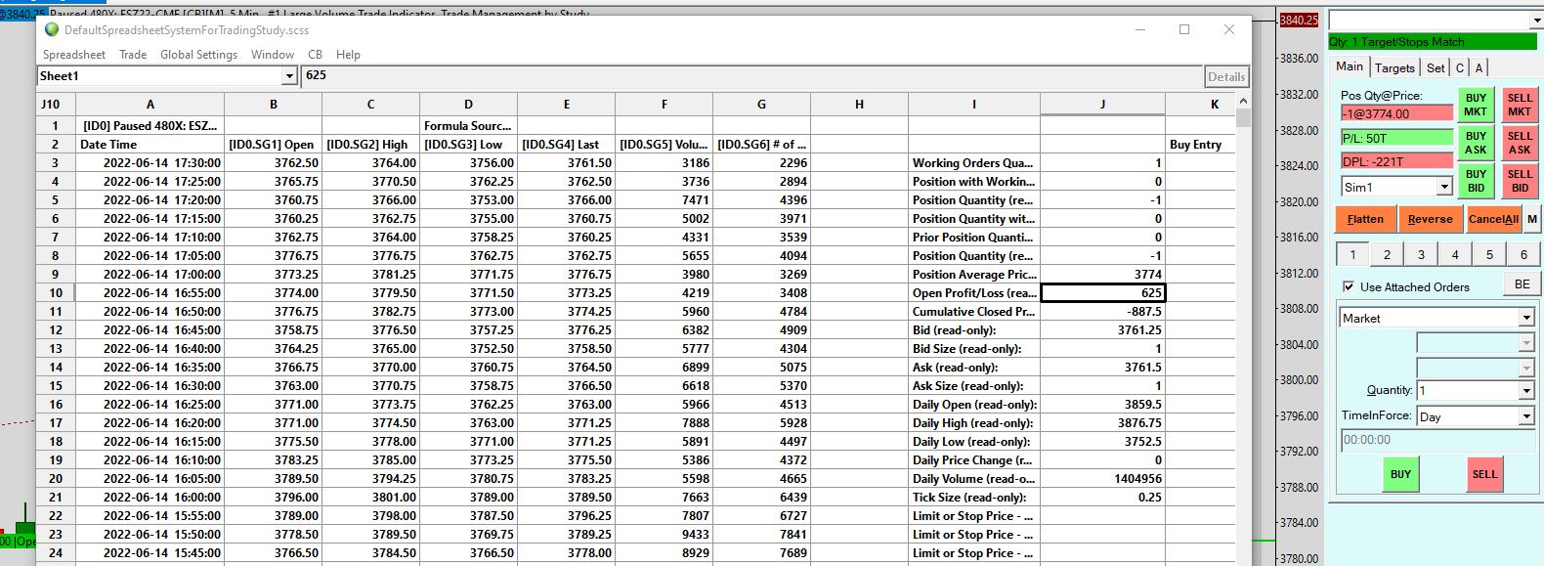Click Tick Size value 0.25
This screenshot has width=1544, height=566.
point(1102,498)
